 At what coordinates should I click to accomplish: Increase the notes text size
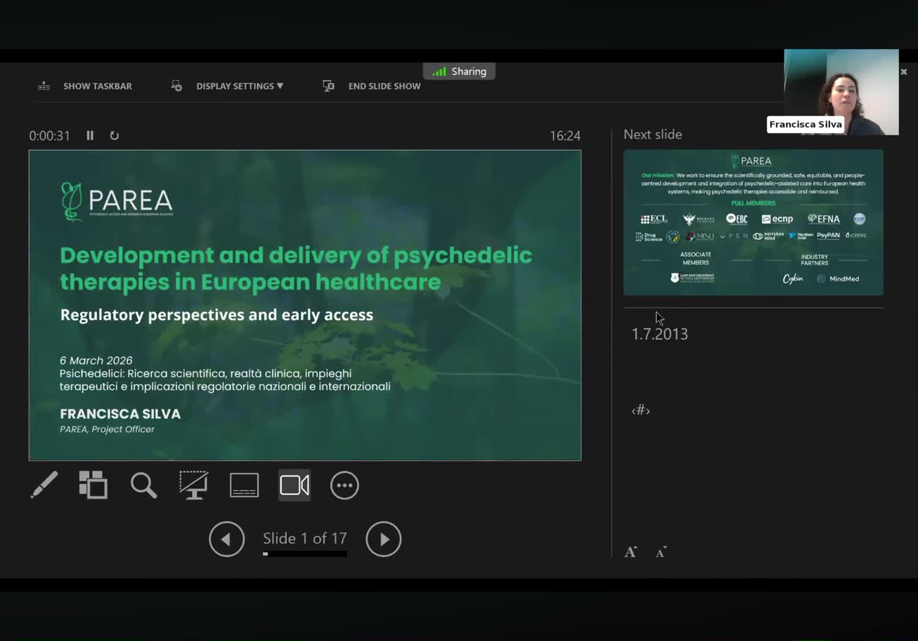click(631, 552)
